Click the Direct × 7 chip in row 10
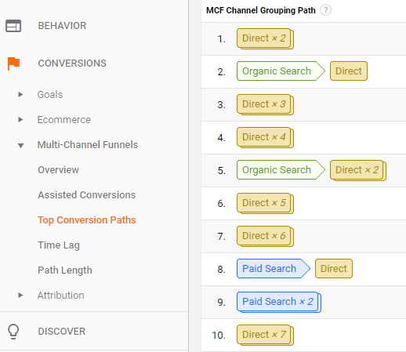This screenshot has height=352, width=406. pyautogui.click(x=265, y=335)
